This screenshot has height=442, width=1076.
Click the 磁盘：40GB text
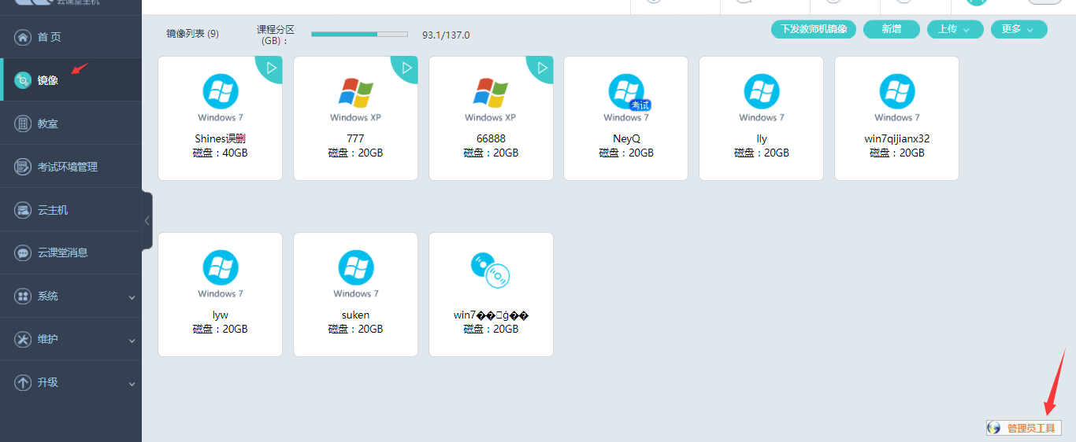point(221,153)
